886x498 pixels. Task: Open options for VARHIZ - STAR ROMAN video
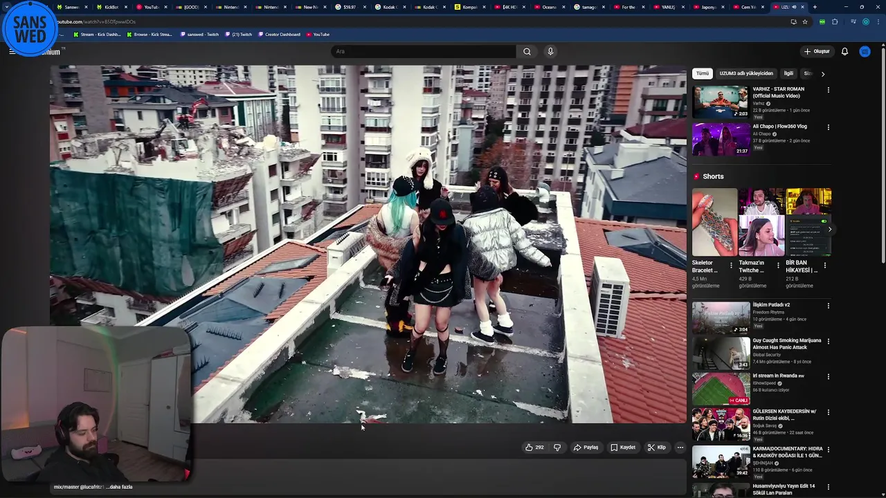828,90
